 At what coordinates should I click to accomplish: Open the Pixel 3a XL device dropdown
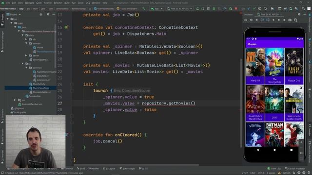pos(179,9)
